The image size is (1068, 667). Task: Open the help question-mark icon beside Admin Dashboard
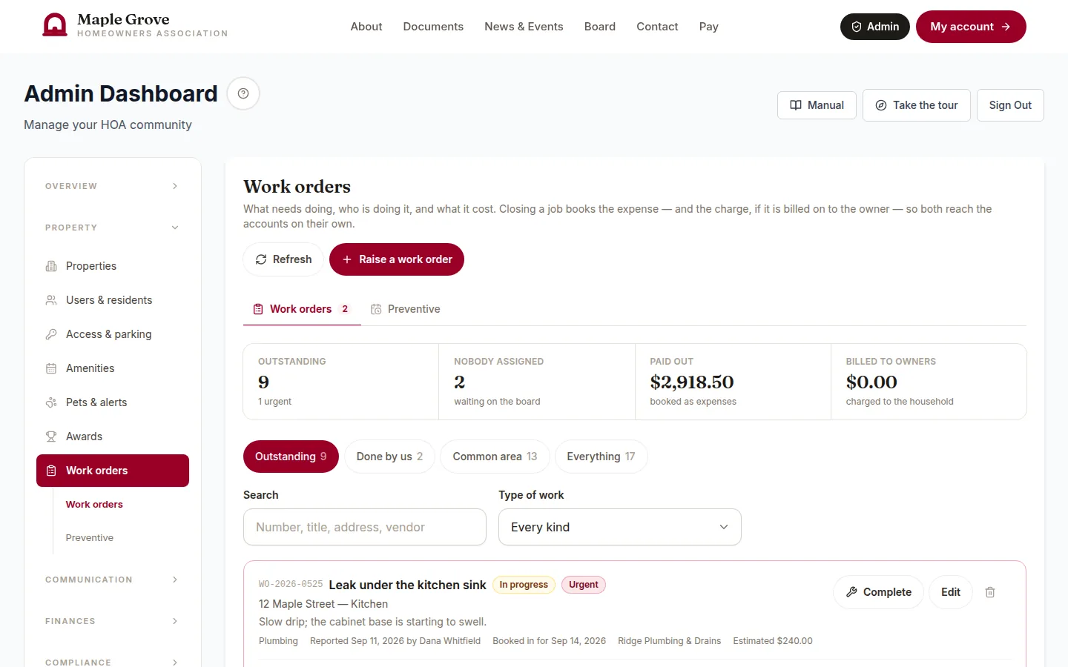pos(243,93)
